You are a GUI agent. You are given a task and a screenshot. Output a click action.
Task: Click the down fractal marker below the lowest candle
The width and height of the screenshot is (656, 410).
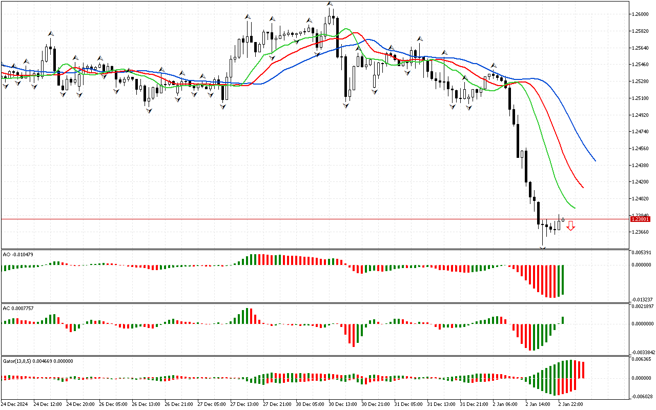[x=543, y=249]
